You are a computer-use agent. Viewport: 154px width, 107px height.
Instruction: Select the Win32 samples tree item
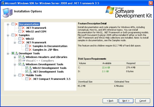click(30, 39)
